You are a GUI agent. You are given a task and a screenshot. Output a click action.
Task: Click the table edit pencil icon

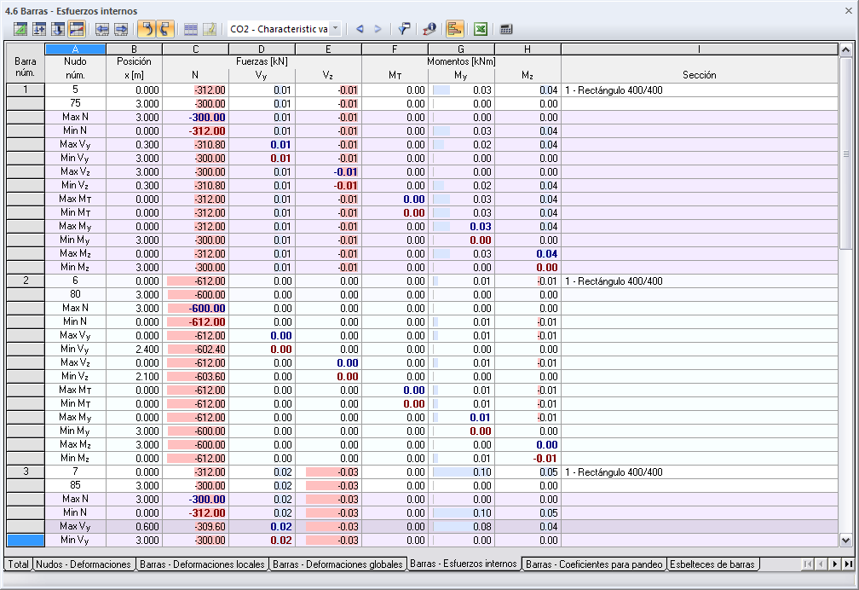(x=208, y=28)
